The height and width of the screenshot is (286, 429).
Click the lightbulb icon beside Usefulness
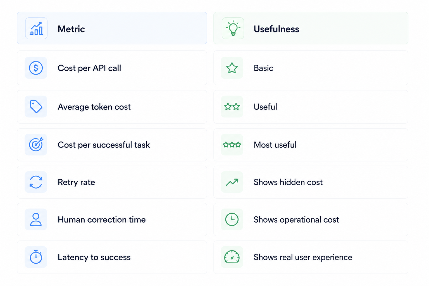[233, 28]
